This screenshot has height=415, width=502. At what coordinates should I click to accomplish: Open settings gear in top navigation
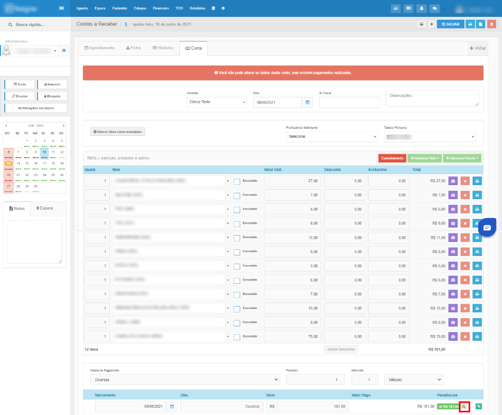pyautogui.click(x=223, y=8)
